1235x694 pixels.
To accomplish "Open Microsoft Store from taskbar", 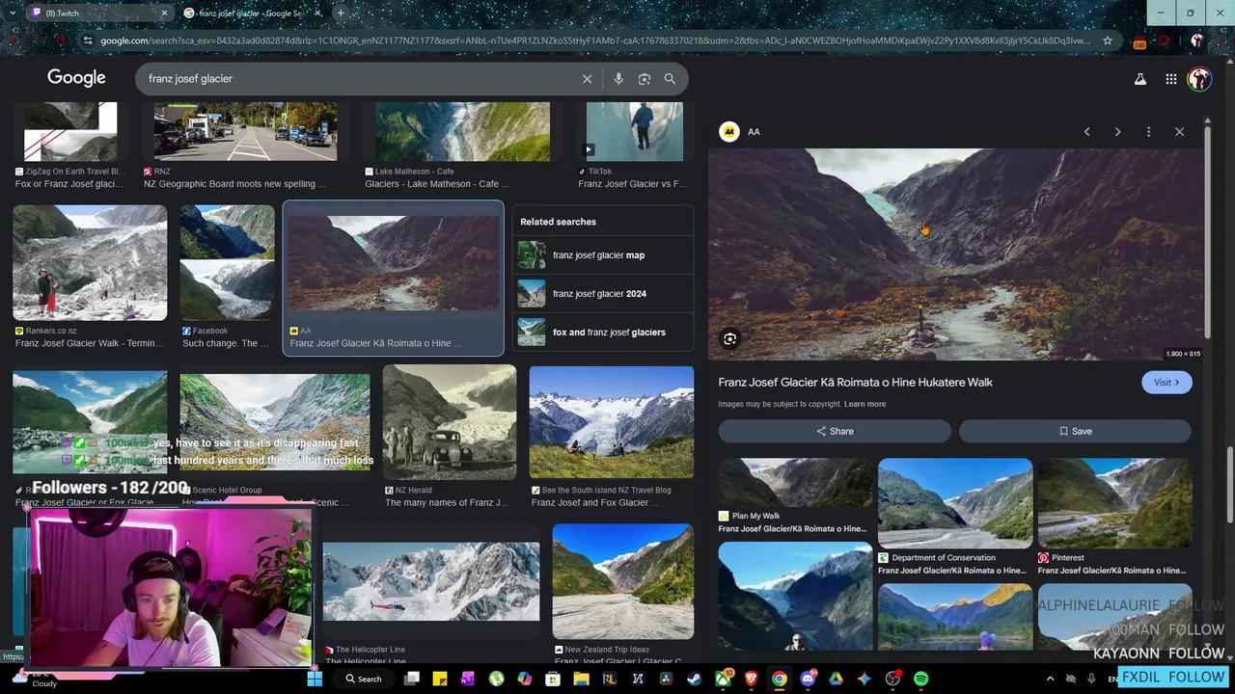I will [x=553, y=679].
